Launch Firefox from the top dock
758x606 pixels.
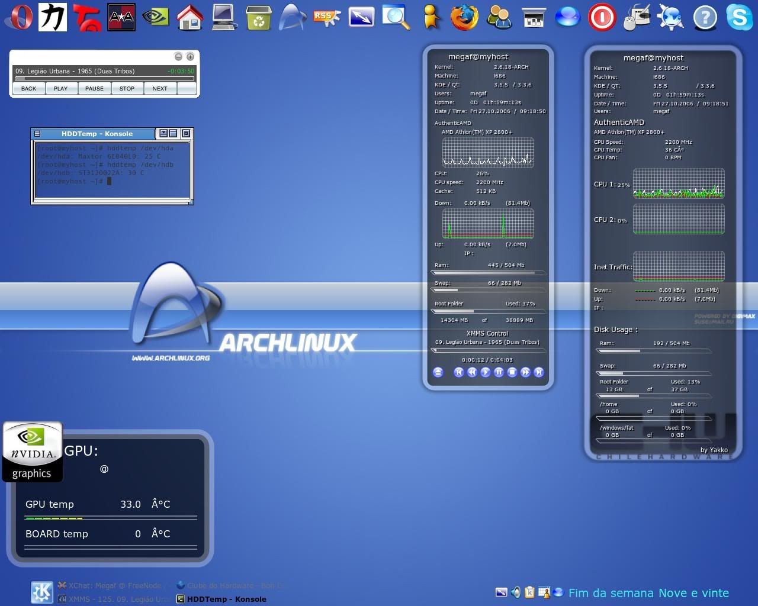[464, 17]
